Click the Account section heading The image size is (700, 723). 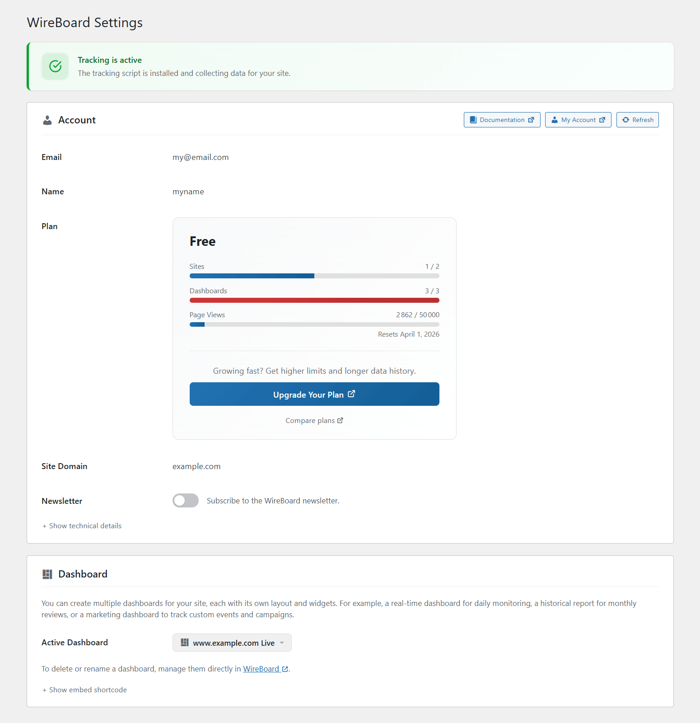(77, 120)
